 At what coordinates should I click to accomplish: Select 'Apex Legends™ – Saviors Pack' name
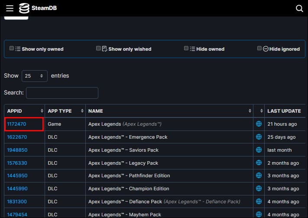point(123,150)
